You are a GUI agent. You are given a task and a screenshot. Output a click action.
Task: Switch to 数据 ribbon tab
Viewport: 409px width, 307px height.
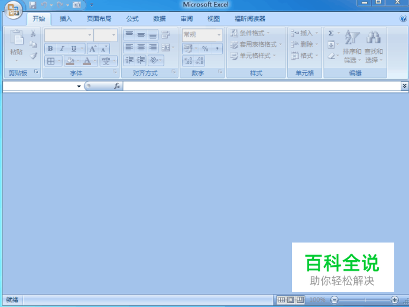[160, 19]
